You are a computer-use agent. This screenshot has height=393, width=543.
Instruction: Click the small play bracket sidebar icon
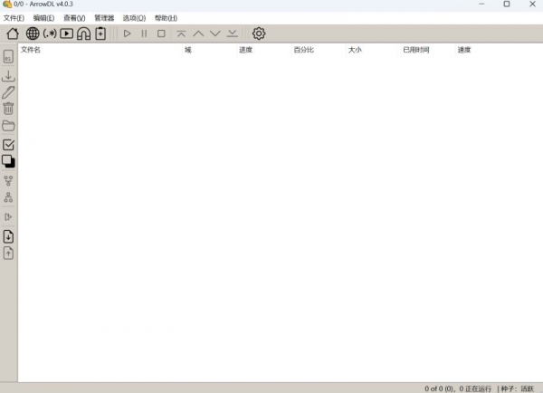8,217
